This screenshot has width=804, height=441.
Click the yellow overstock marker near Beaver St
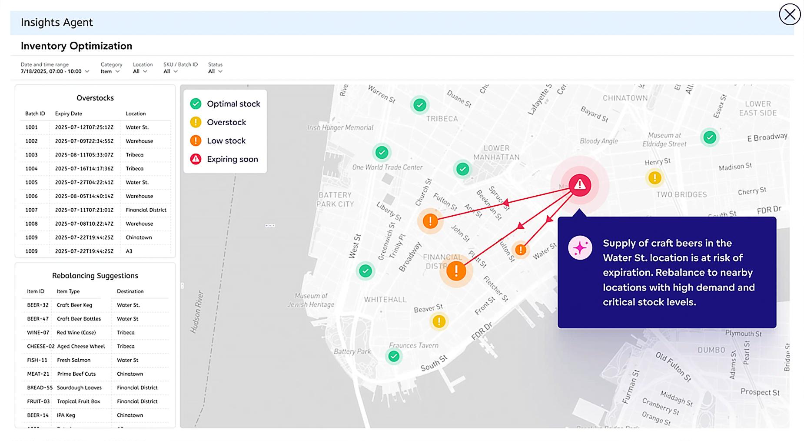(439, 321)
